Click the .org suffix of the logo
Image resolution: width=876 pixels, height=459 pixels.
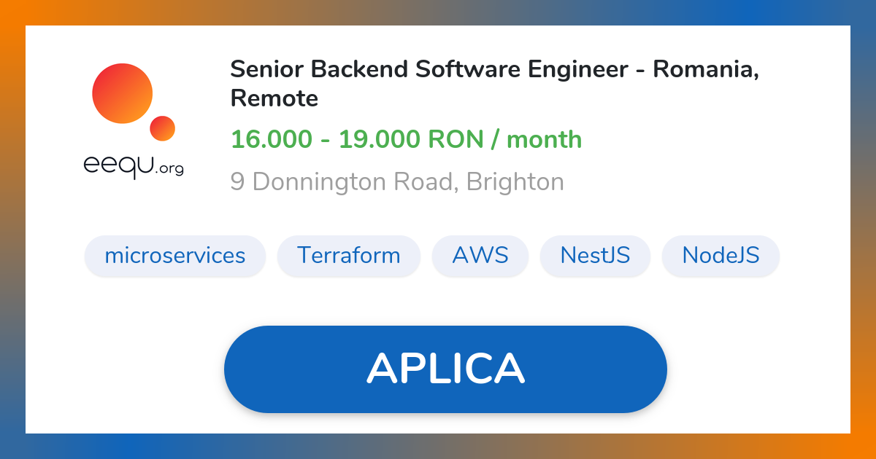(170, 170)
